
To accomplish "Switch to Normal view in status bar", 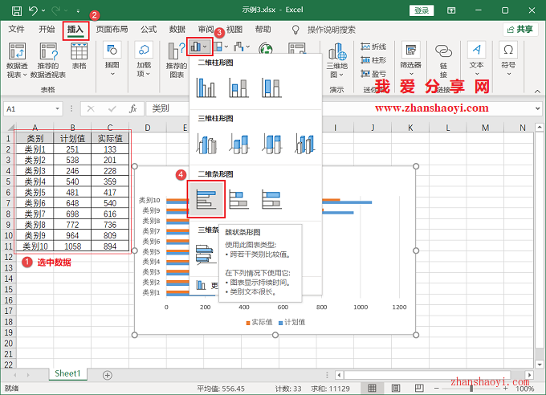I will (372, 388).
